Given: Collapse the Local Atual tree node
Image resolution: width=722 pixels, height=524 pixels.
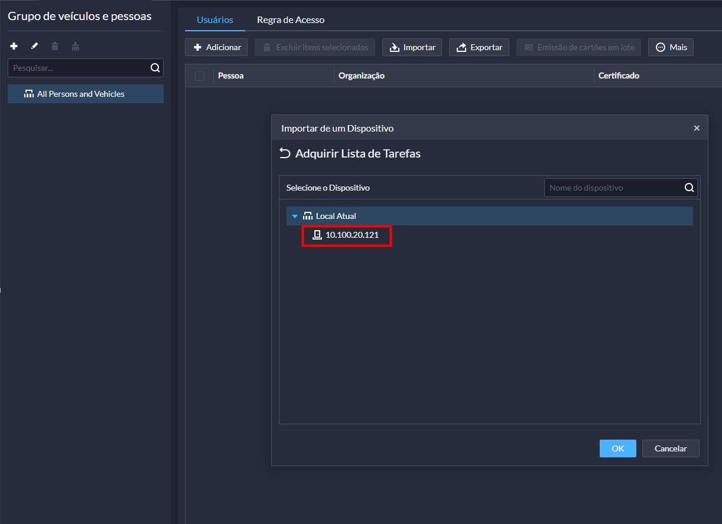Looking at the screenshot, I should coord(295,216).
